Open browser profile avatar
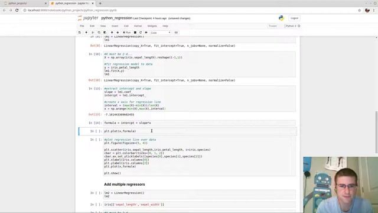Viewport: 378px width, 213px height. point(367,10)
